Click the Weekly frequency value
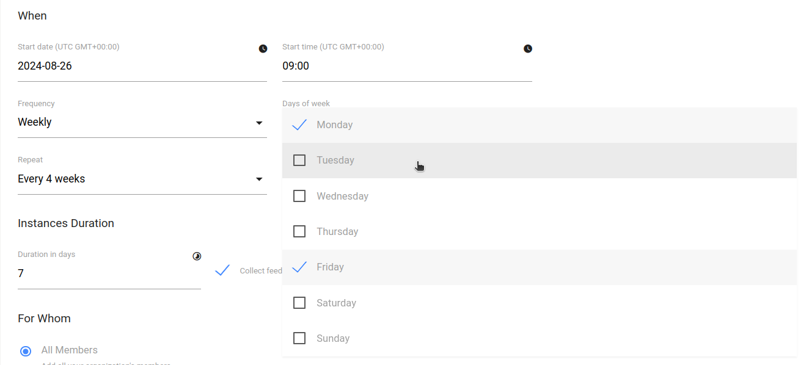The image size is (809, 365). (35, 122)
